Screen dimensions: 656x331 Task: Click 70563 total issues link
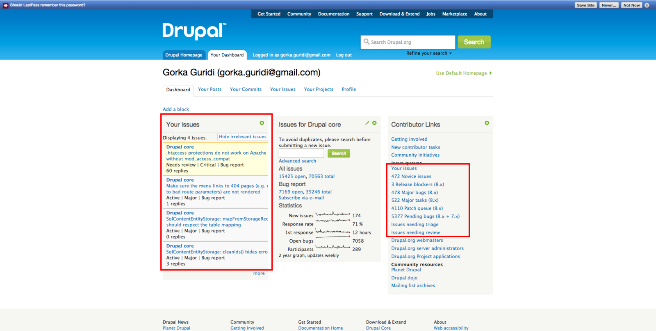(x=321, y=176)
